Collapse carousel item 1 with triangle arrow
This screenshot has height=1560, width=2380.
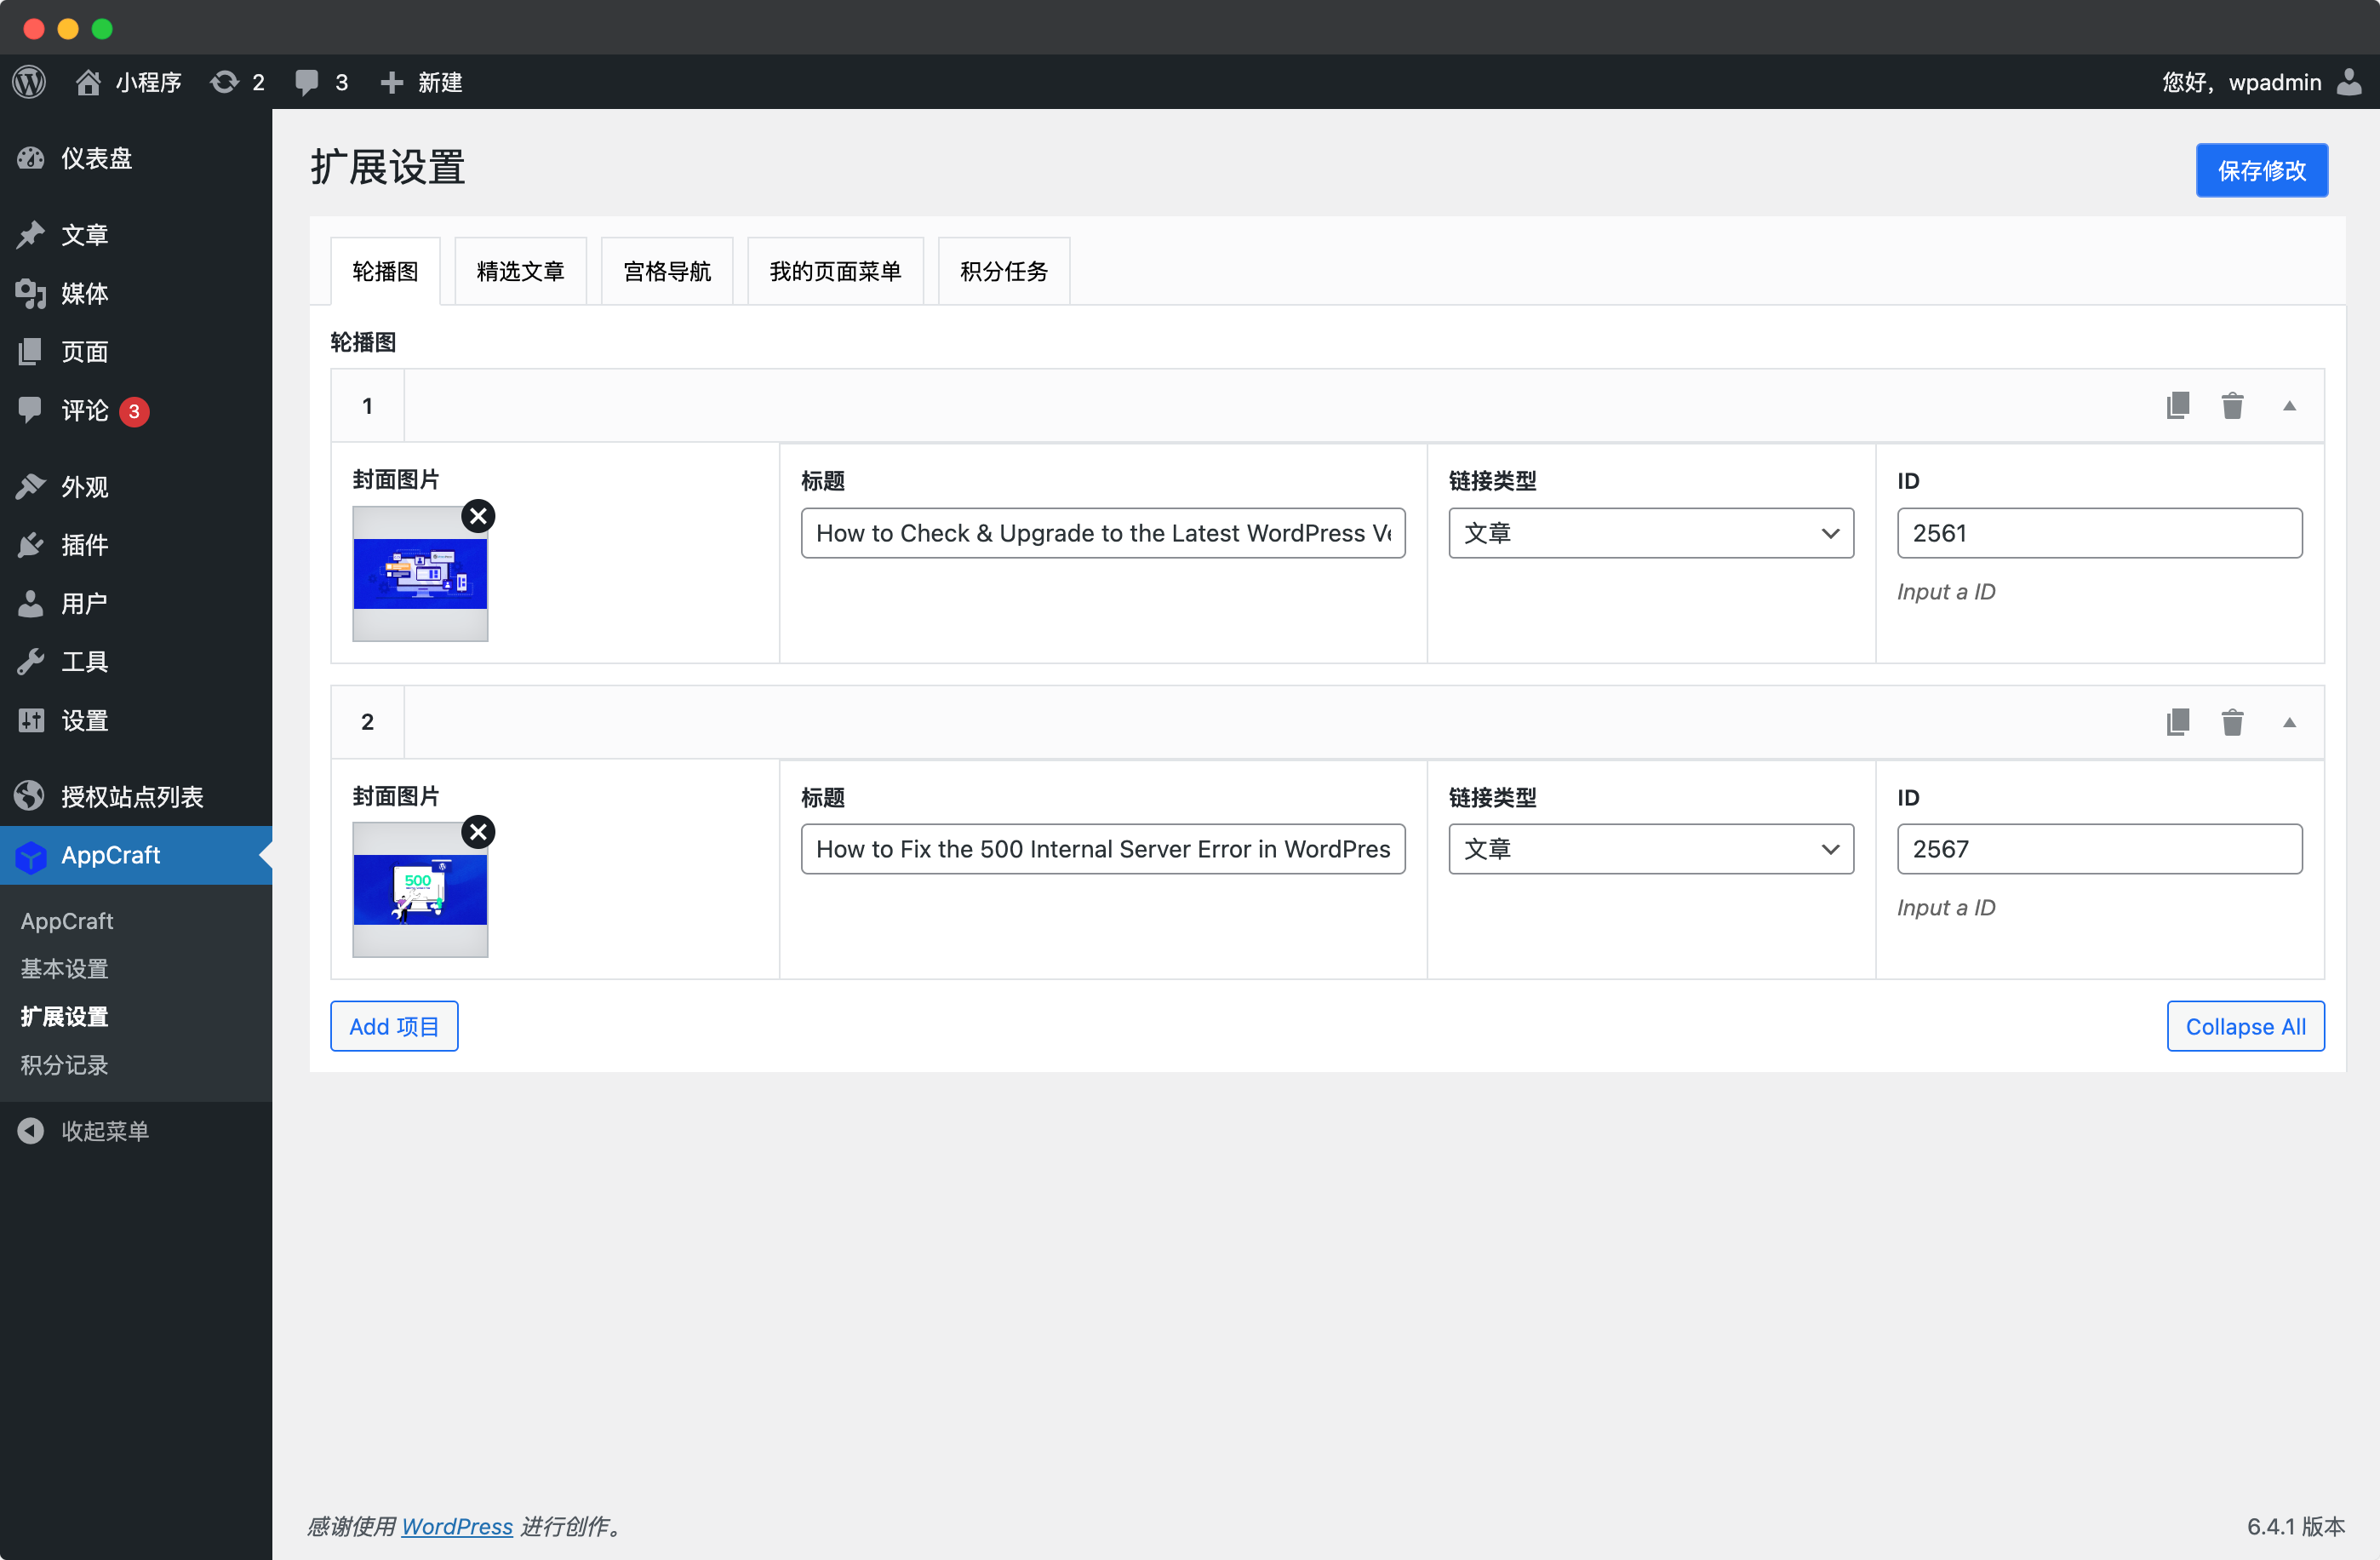click(2289, 406)
